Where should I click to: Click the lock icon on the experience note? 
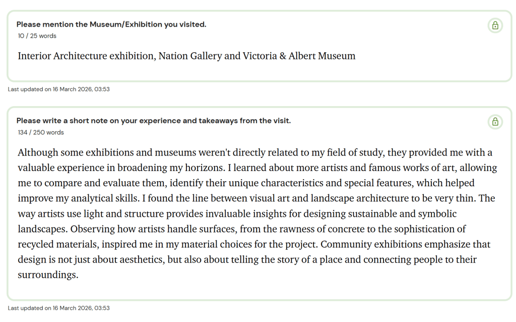495,122
